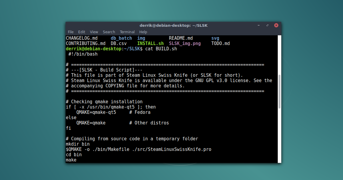
Task: Open the Help menu
Action: 143,32
